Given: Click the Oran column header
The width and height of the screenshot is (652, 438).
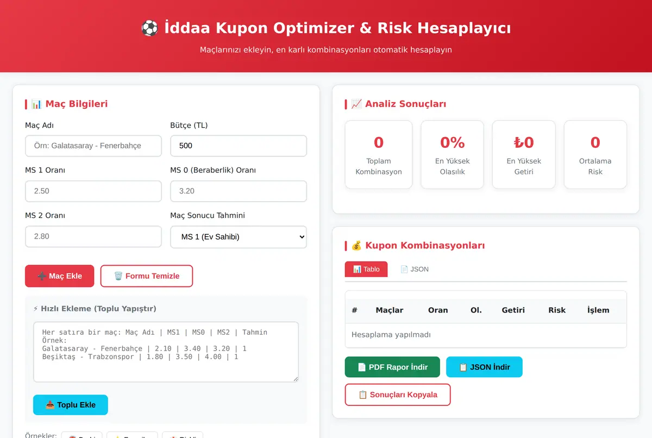Looking at the screenshot, I should [438, 310].
